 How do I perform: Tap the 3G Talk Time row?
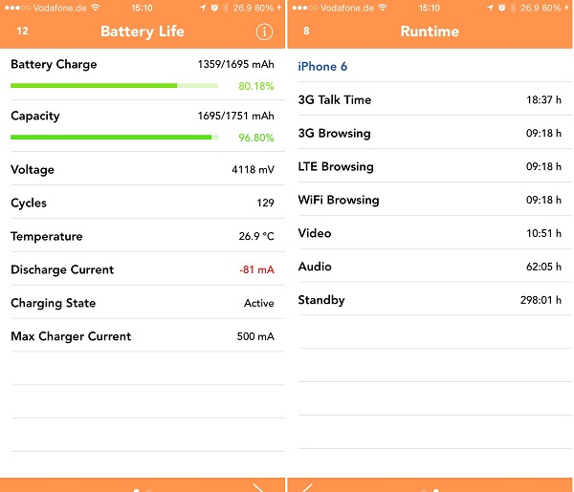click(430, 99)
